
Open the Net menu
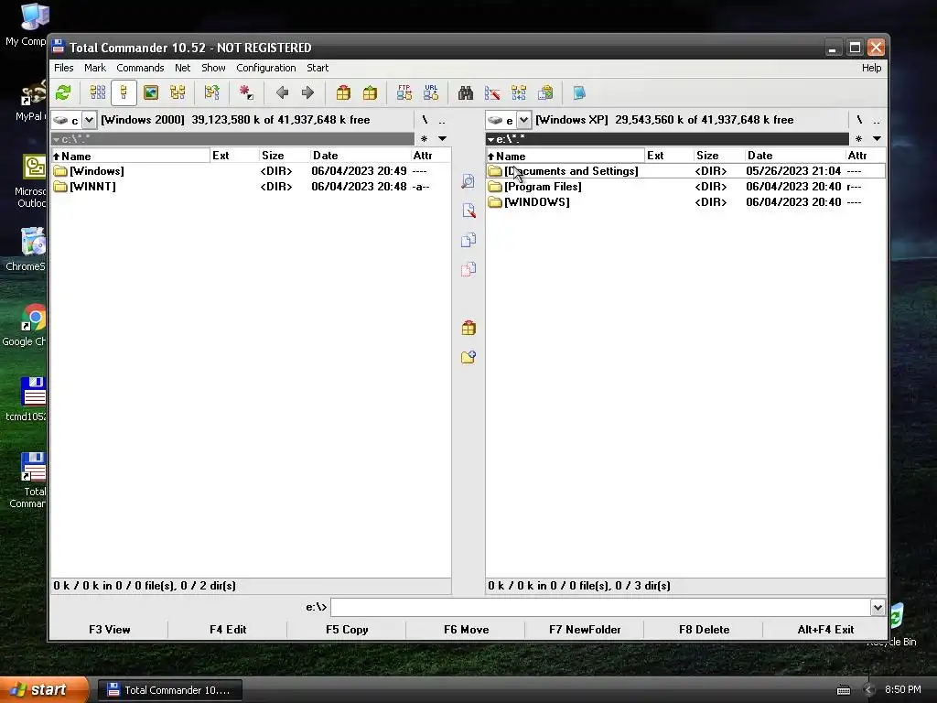[x=182, y=68]
